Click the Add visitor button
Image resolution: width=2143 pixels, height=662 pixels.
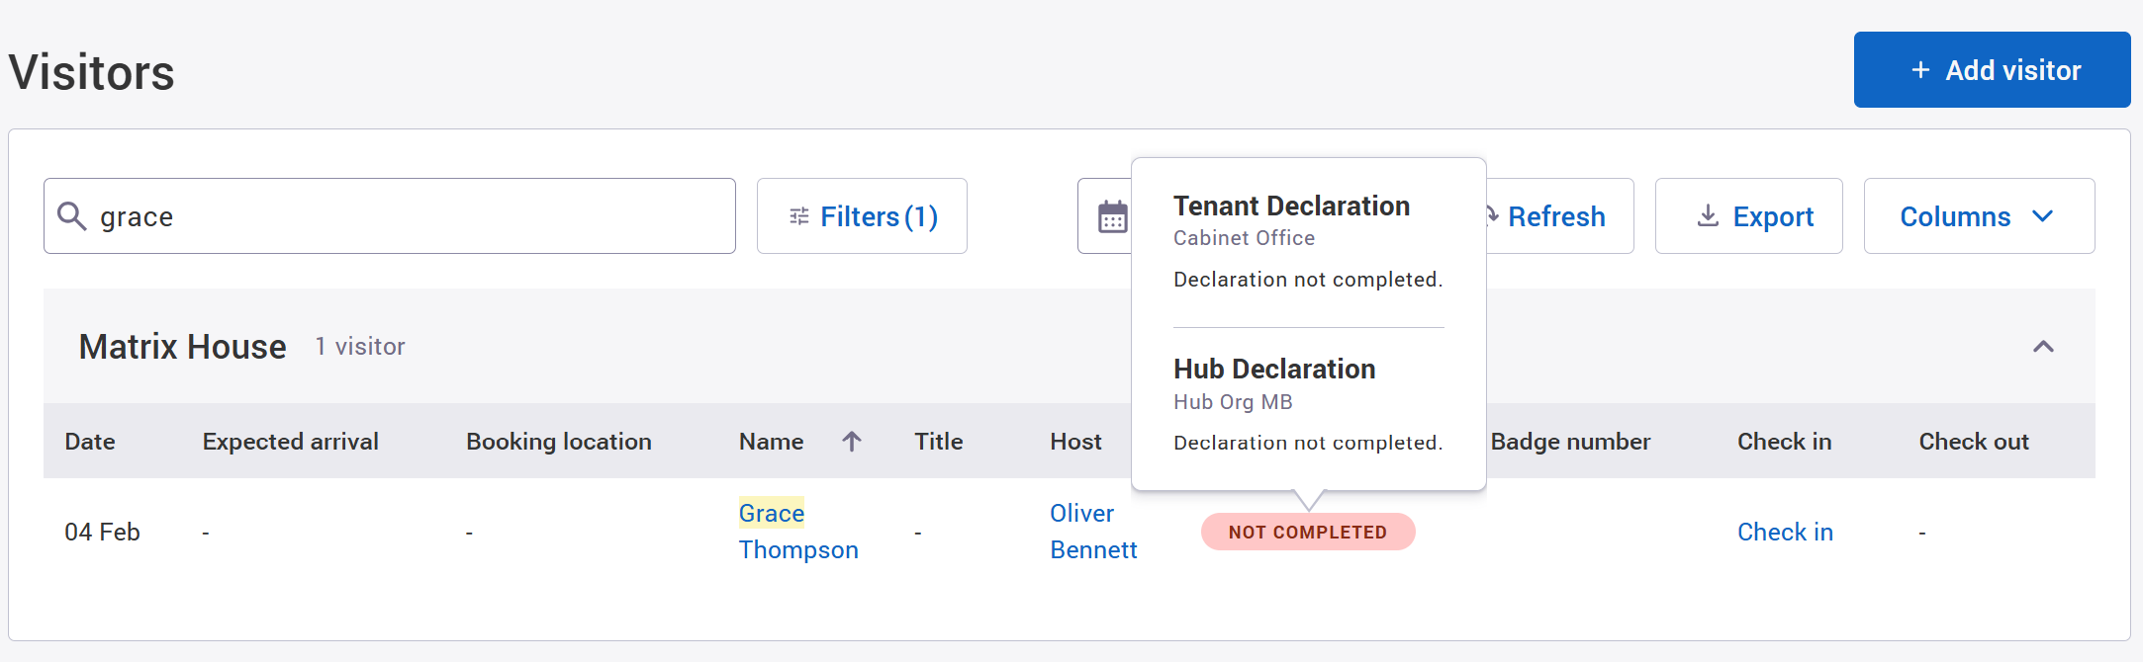[1992, 70]
